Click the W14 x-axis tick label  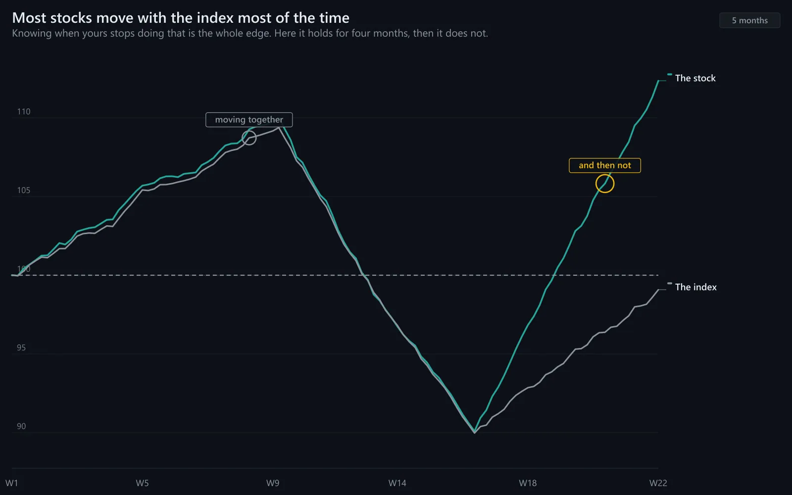click(x=397, y=483)
